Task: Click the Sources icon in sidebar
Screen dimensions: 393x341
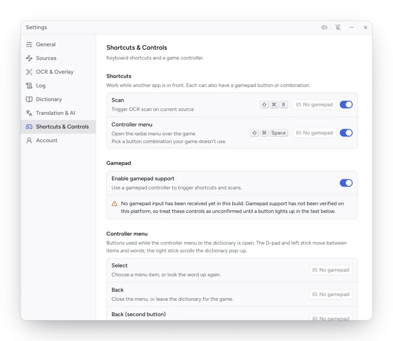Action: pos(29,58)
